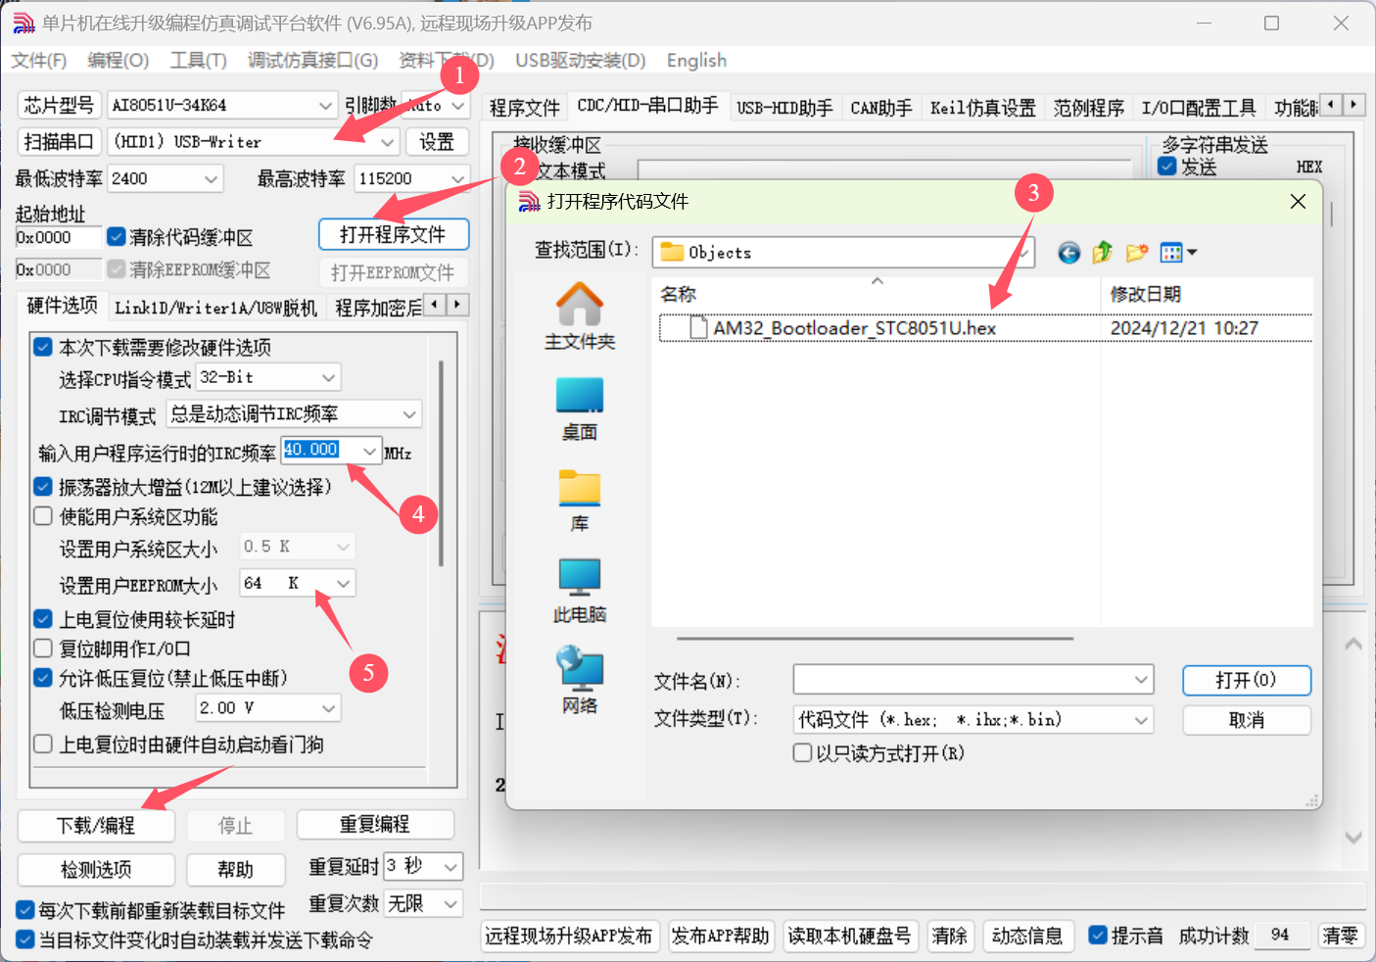This screenshot has width=1376, height=962.
Task: Toggle 当目标文件变化时自动装载 checkbox
Action: (x=25, y=939)
